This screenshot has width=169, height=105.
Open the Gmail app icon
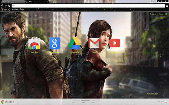(x=95, y=43)
